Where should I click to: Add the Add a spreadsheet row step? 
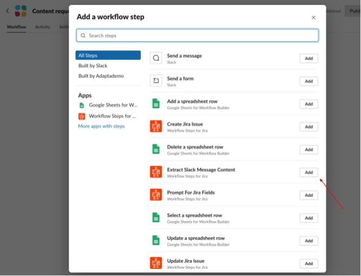click(x=309, y=104)
